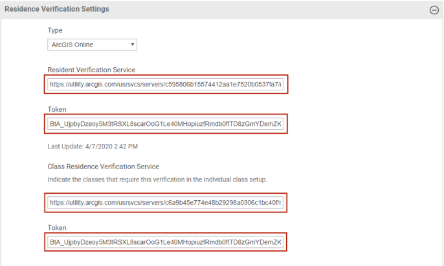Screen dimensions: 444x266
Task: Click the first Token label above Last Update
Action: point(57,110)
